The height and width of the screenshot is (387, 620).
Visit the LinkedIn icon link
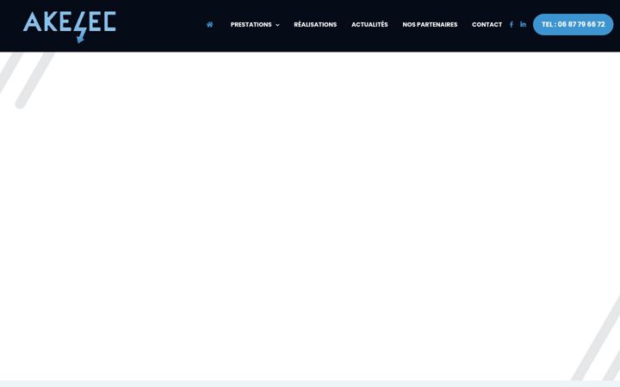click(x=524, y=24)
